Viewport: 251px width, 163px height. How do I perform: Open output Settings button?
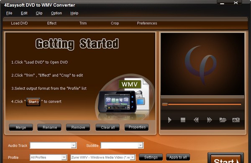(x=151, y=157)
